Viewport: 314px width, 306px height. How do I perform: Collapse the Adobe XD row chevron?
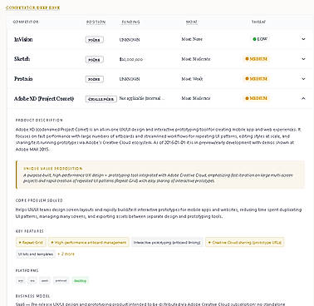click(303, 98)
